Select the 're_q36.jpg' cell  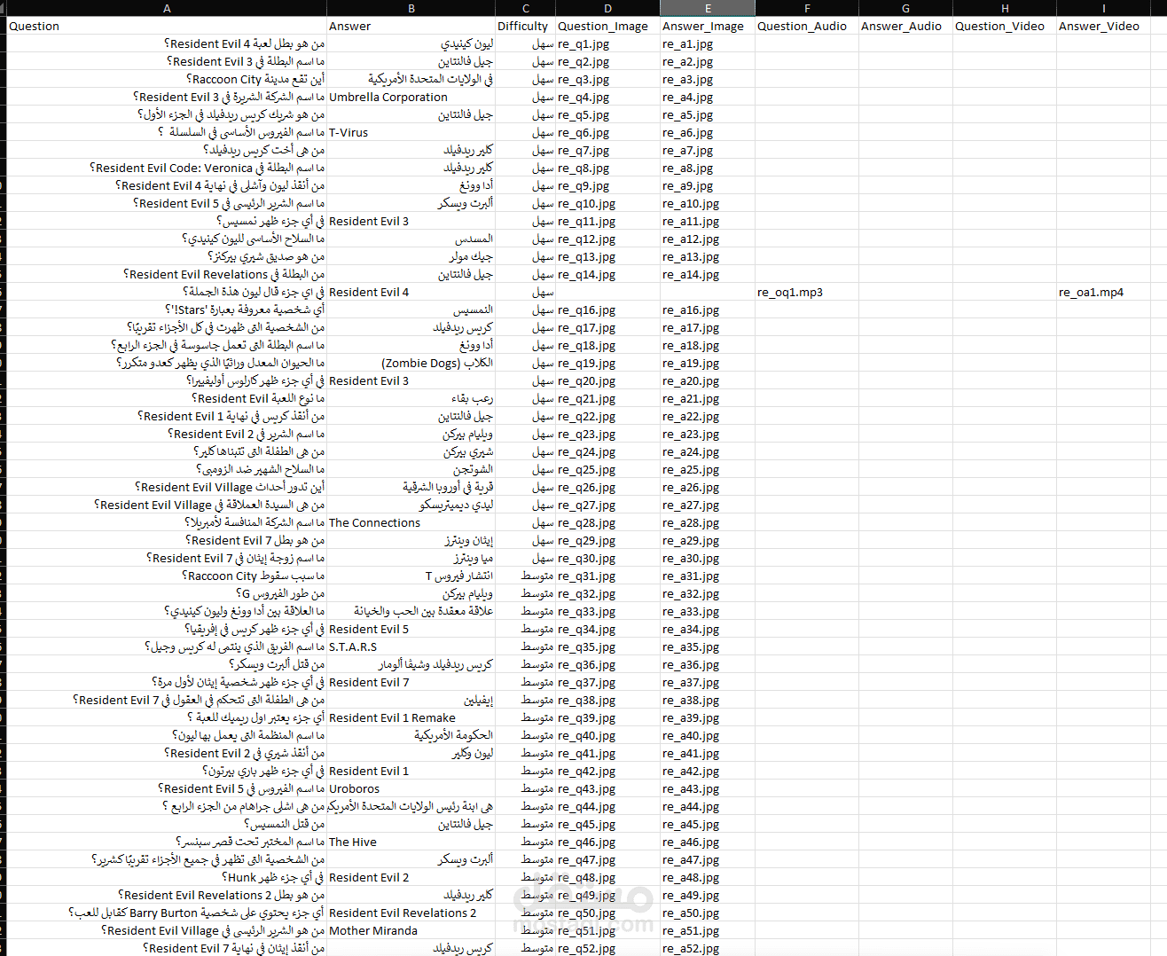[x=607, y=664]
